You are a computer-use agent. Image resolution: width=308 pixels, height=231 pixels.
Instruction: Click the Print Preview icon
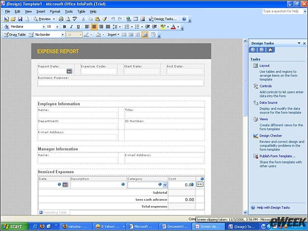(x=68, y=19)
